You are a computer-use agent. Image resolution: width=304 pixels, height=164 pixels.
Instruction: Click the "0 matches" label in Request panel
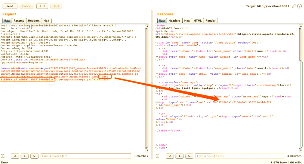coord(140,156)
